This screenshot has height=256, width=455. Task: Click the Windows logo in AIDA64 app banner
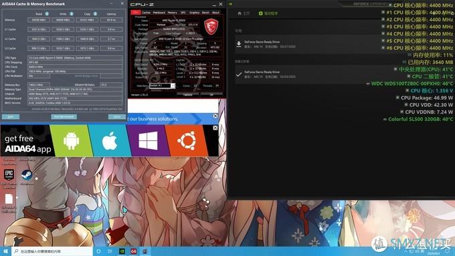coord(148,140)
